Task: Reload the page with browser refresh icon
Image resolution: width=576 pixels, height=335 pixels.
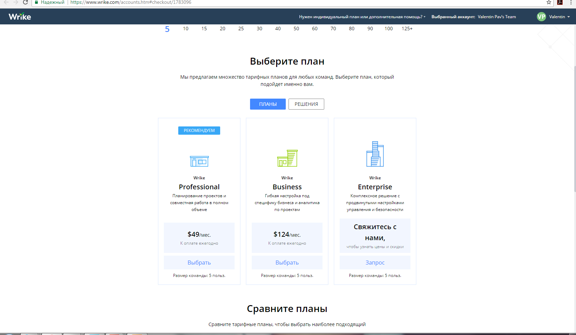Action: coord(25,2)
